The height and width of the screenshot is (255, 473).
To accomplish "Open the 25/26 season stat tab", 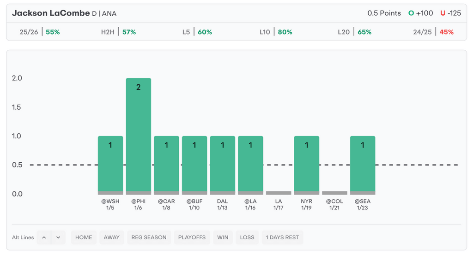I will pos(40,32).
